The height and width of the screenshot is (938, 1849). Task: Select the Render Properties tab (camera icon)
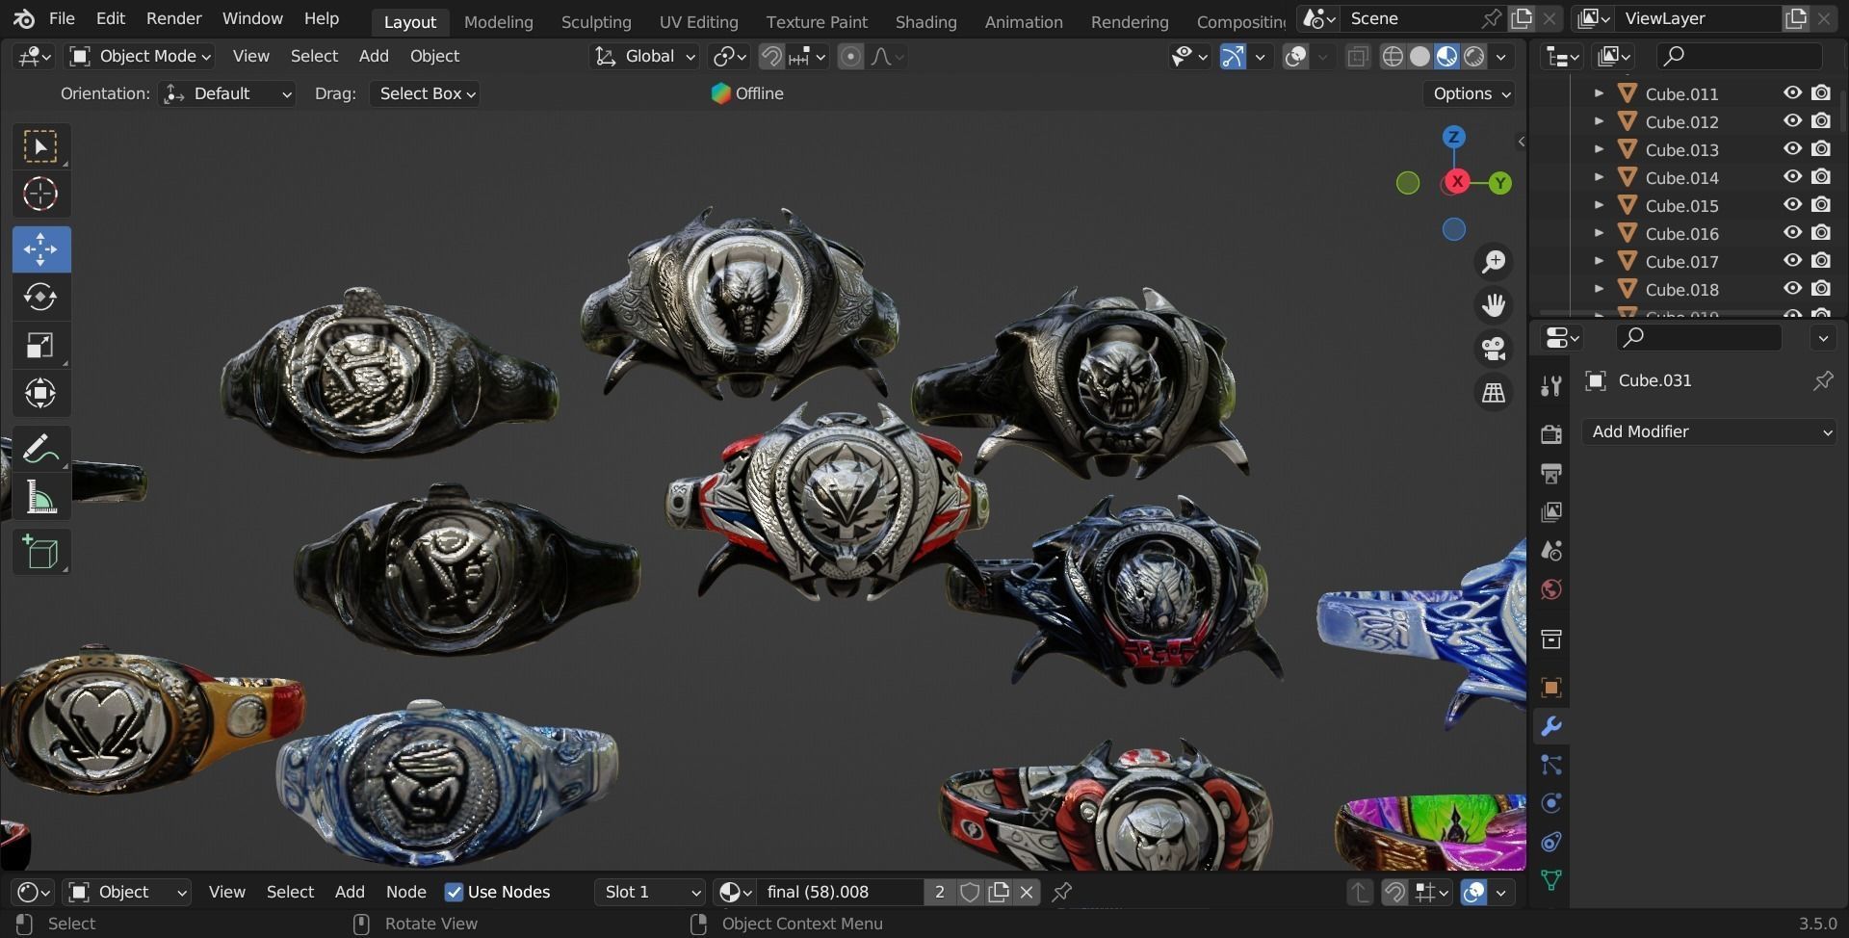point(1551,434)
